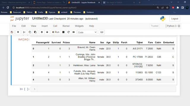190x106 pixels.
Task: Close the Untitled30 browser tab
Action: [x=99, y=2]
